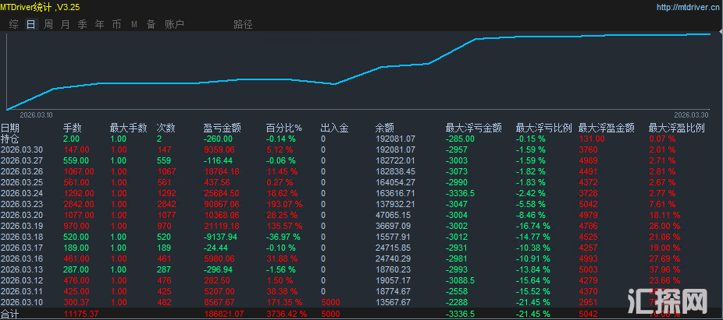Click the 最大浮亏比例 column header
The height and width of the screenshot is (320, 723).
click(543, 128)
